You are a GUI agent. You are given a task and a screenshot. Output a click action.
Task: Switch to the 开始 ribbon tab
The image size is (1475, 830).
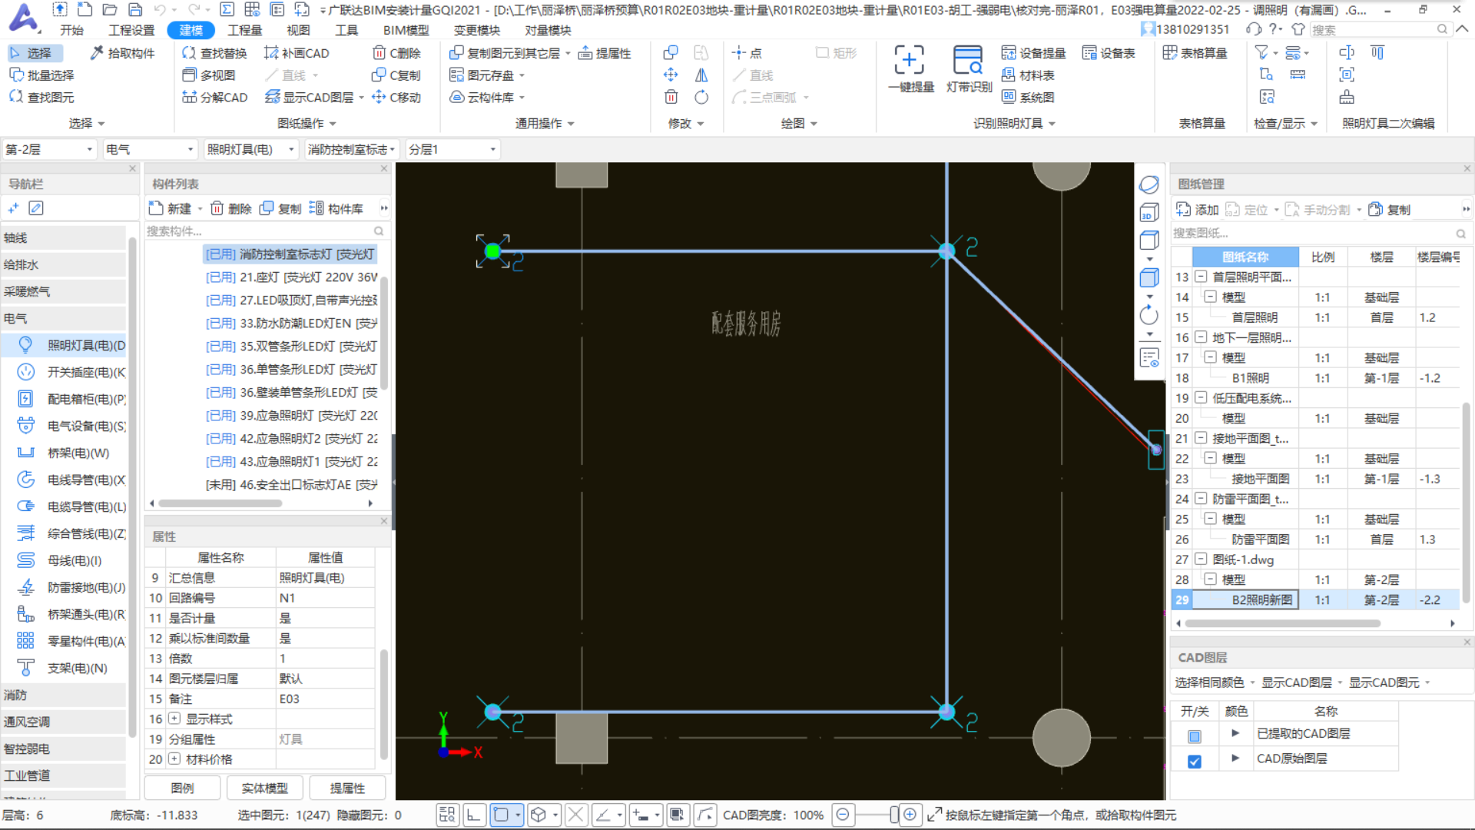tap(71, 30)
